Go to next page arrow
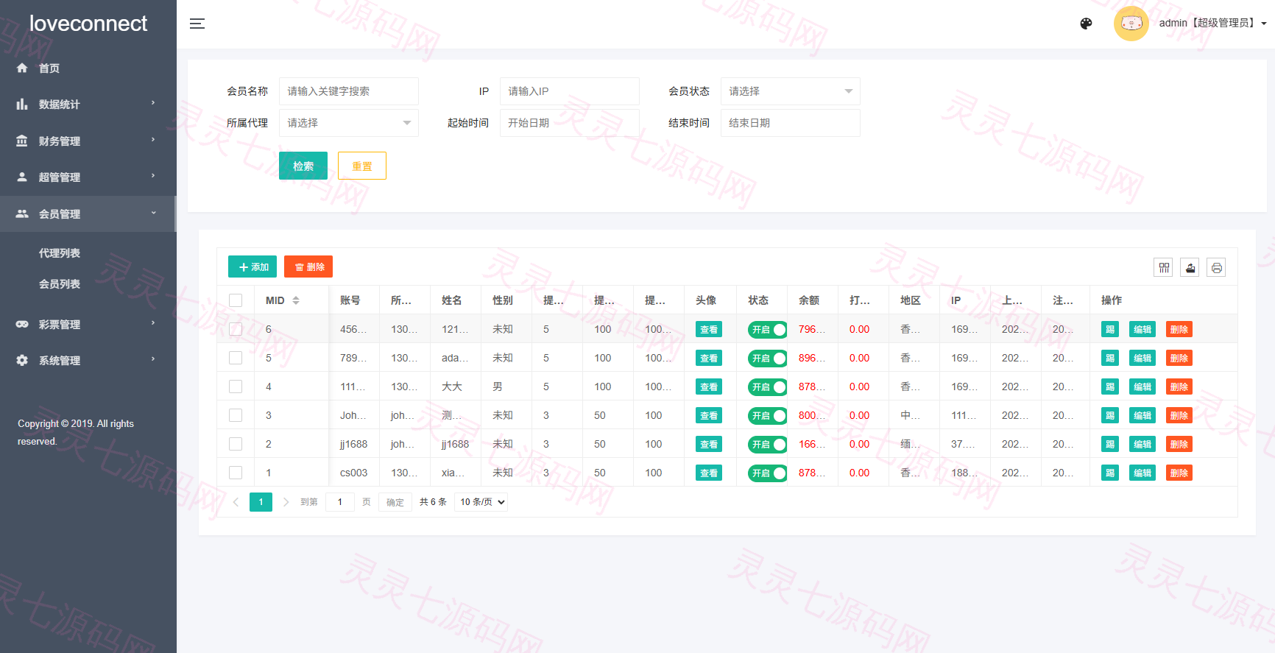Viewport: 1275px width, 653px height. click(286, 502)
